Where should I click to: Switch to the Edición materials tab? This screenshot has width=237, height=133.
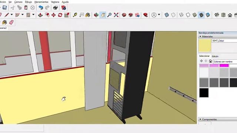pyautogui.click(x=215, y=56)
